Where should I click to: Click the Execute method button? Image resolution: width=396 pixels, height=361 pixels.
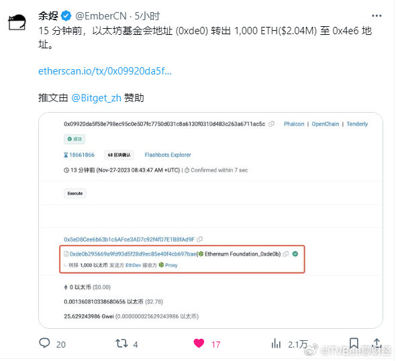tap(75, 193)
